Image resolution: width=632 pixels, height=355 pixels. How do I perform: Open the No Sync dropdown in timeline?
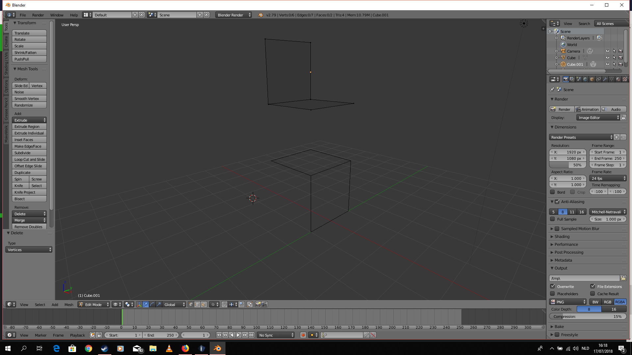coord(276,335)
